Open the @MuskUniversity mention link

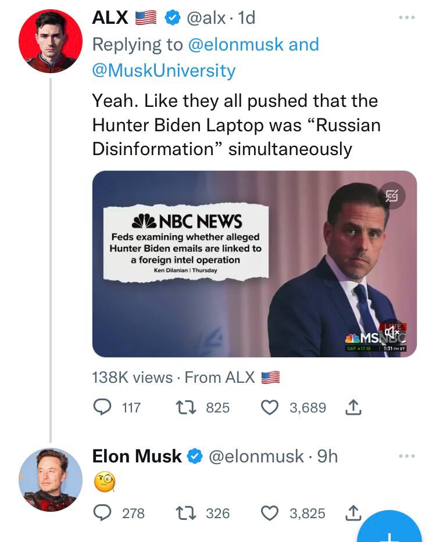coord(164,70)
